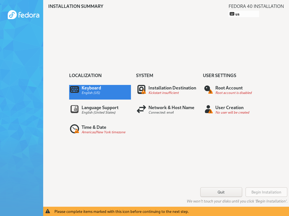
Task: Click the "LOCALIZATION" section heading
Action: tap(85, 75)
